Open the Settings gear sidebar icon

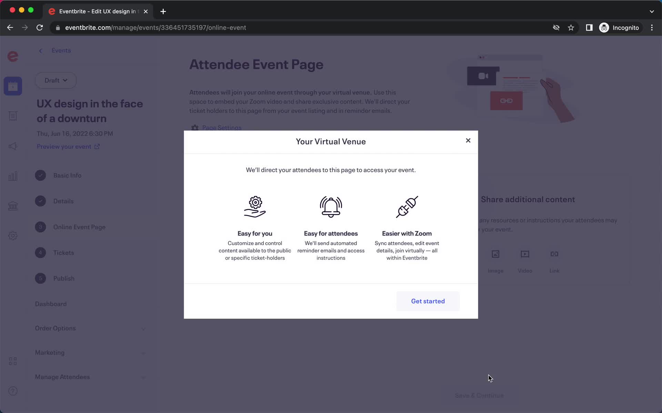tap(13, 236)
